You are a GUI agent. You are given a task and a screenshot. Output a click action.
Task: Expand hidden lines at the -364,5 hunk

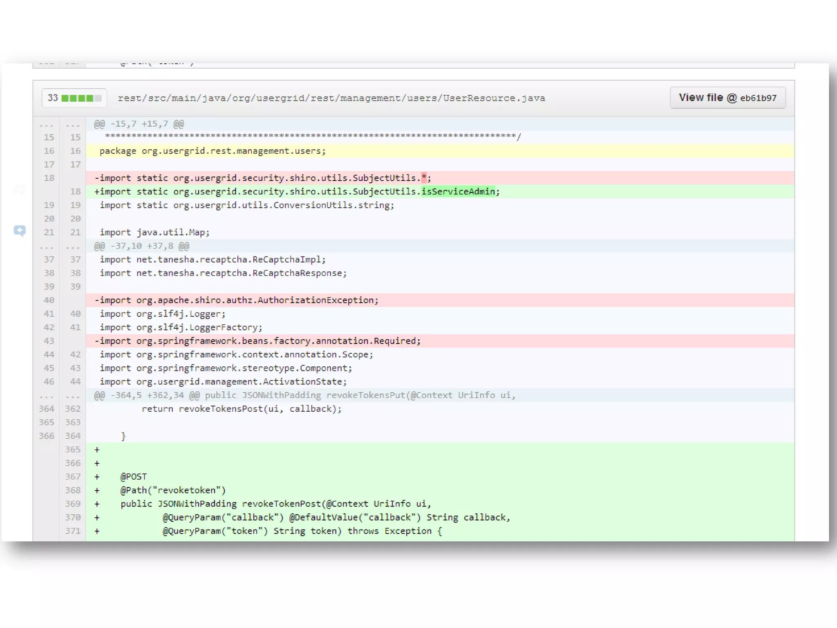point(47,395)
